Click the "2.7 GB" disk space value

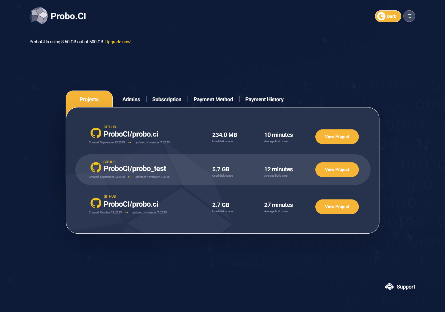[x=221, y=205]
